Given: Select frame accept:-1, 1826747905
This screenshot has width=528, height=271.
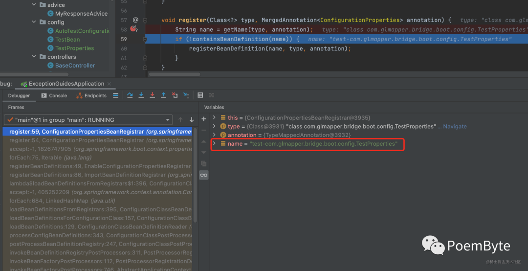Looking at the screenshot, I should tap(98, 149).
